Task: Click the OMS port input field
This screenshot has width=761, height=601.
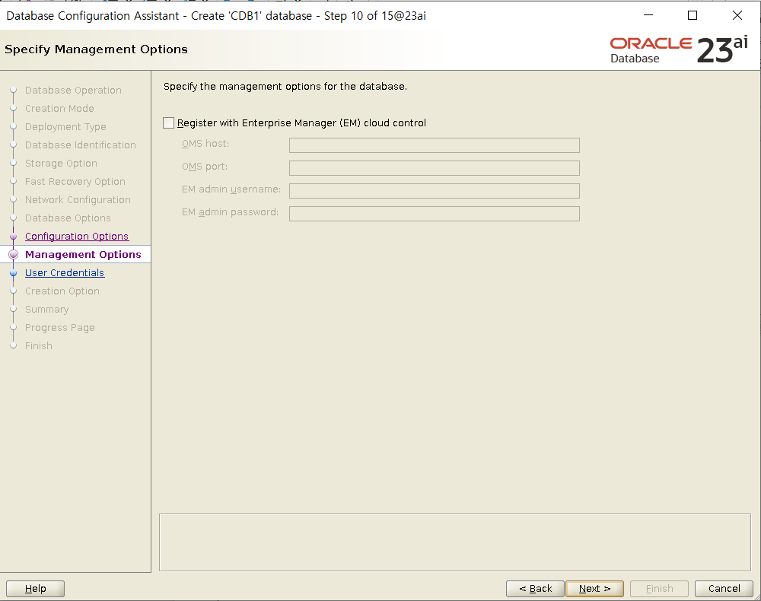Action: 434,168
